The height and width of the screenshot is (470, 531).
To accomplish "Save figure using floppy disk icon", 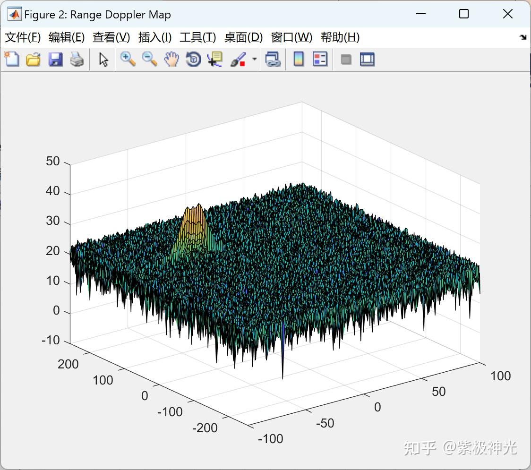I will pyautogui.click(x=55, y=59).
